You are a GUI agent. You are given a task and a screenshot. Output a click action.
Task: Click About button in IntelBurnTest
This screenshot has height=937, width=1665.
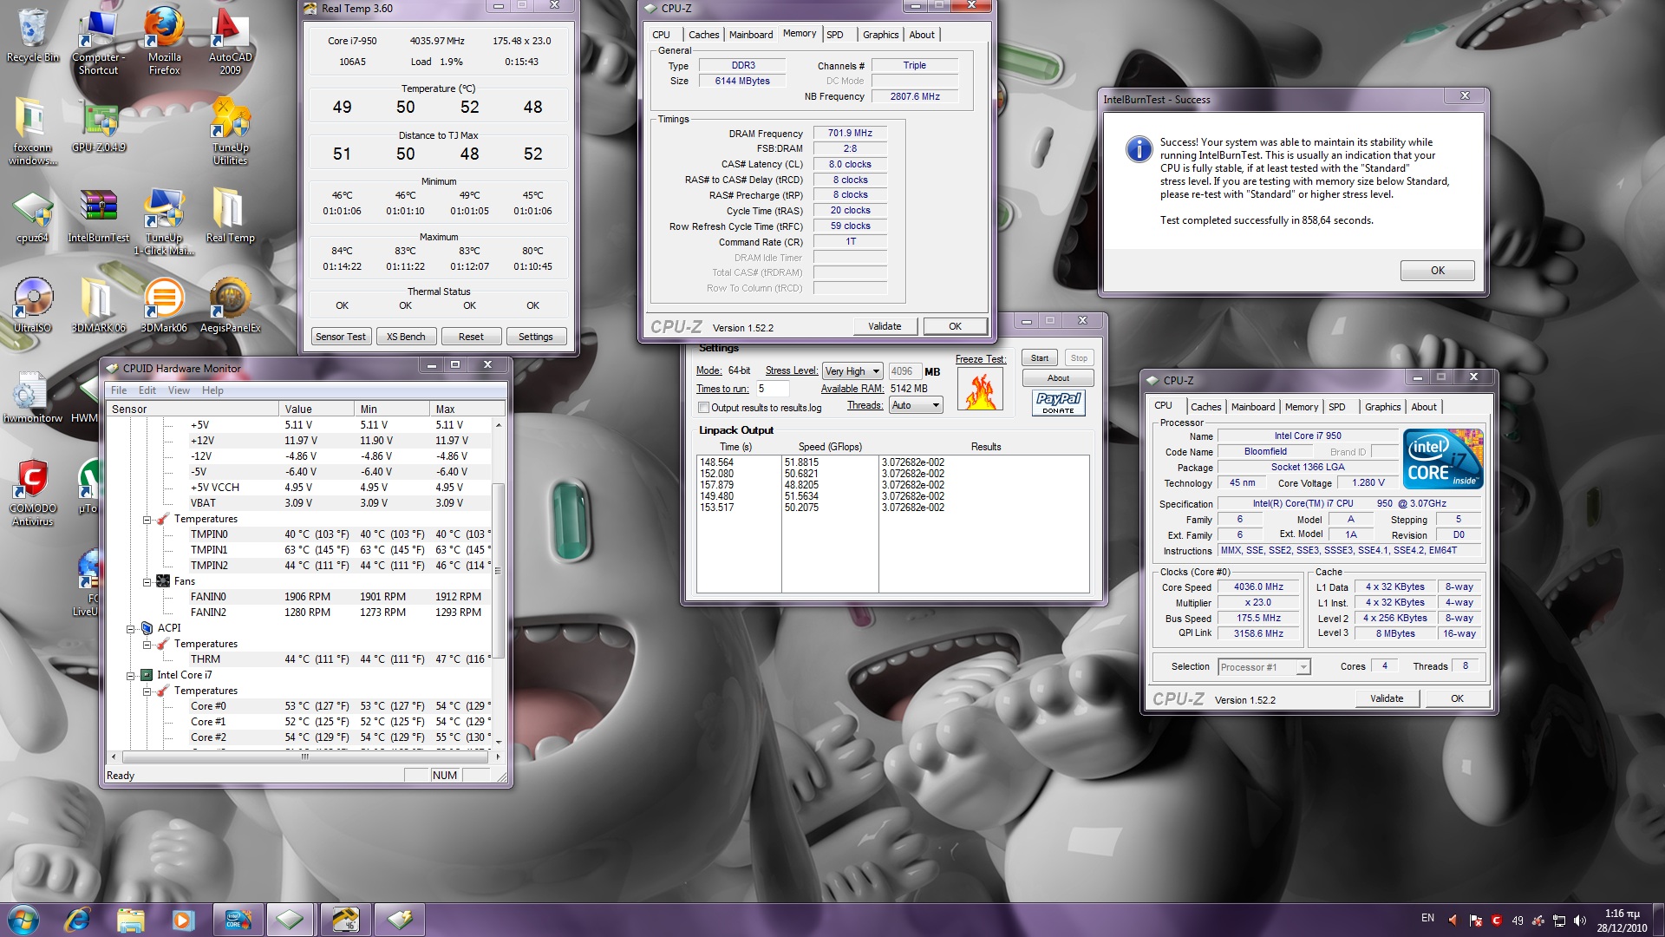[1058, 378]
